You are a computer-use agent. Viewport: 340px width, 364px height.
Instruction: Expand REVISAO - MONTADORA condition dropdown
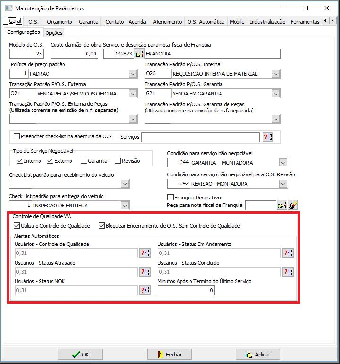pyautogui.click(x=283, y=184)
